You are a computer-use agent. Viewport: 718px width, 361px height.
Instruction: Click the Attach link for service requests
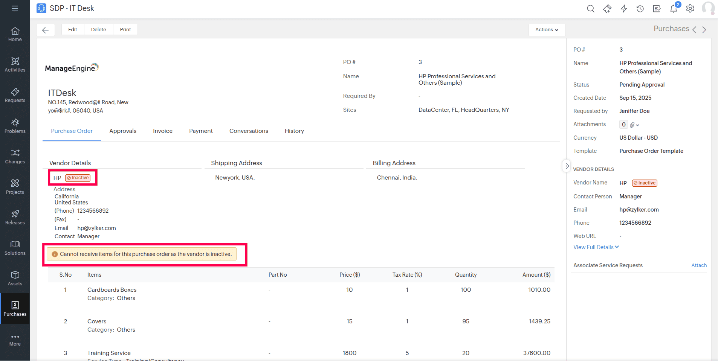[x=699, y=265]
